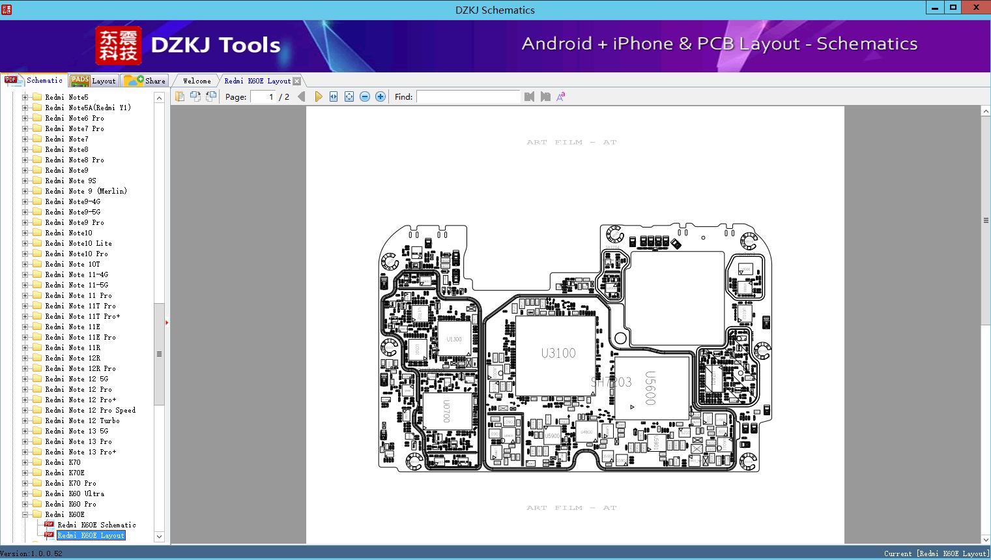Viewport: 991px width, 560px height.
Task: Click the U5600 chip on PCB layout
Action: pyautogui.click(x=652, y=388)
